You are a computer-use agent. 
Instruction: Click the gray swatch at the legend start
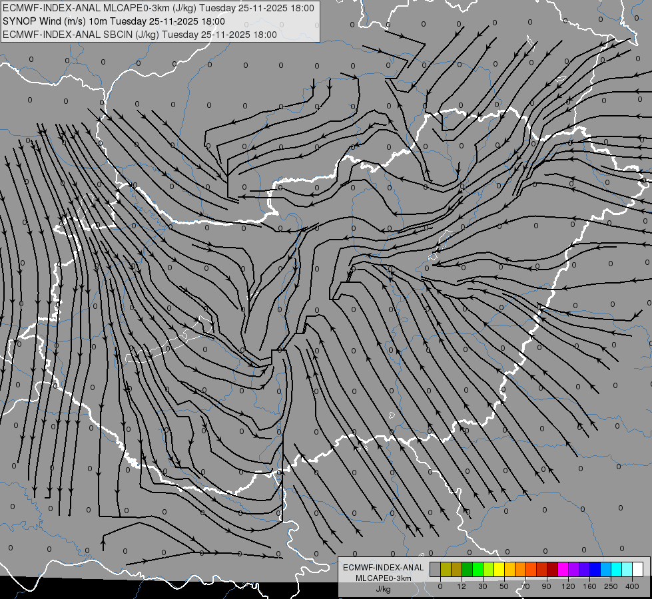tap(436, 569)
